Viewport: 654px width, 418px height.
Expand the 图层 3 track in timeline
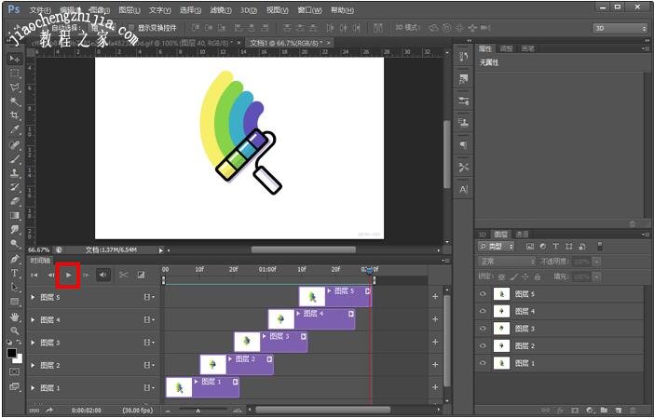[34, 343]
